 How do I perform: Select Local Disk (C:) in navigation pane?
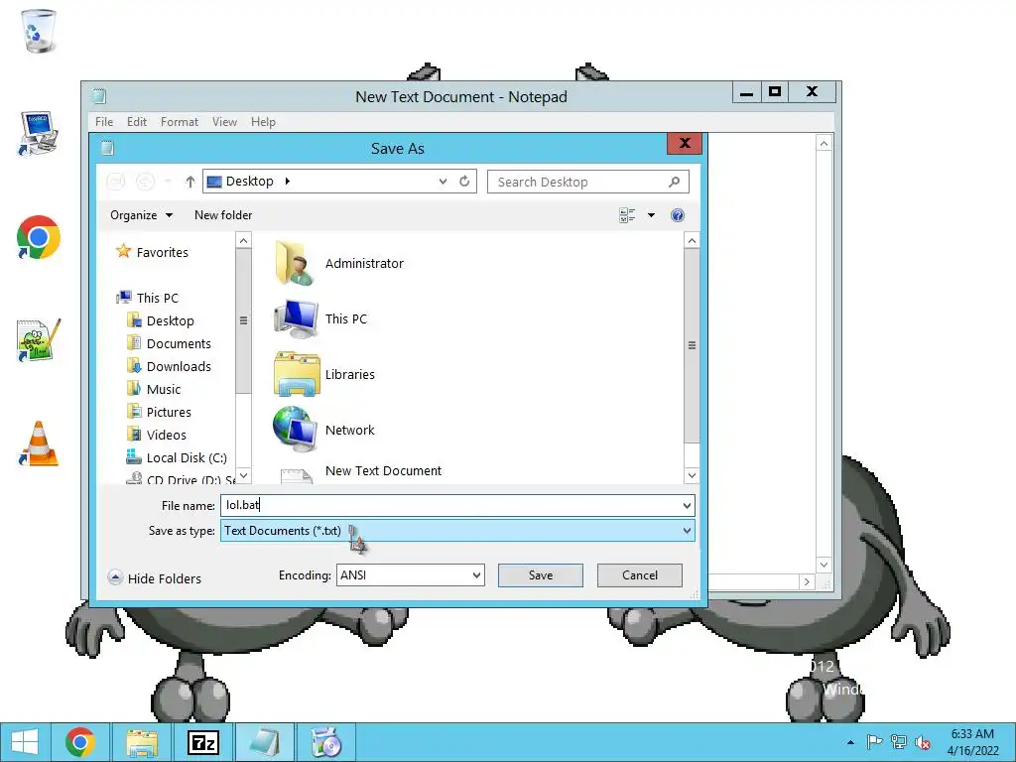coord(177,457)
